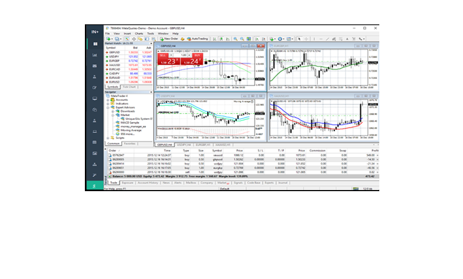Click the zoom out magnifier icon
Screen dimensions: 463x279
click(242, 39)
